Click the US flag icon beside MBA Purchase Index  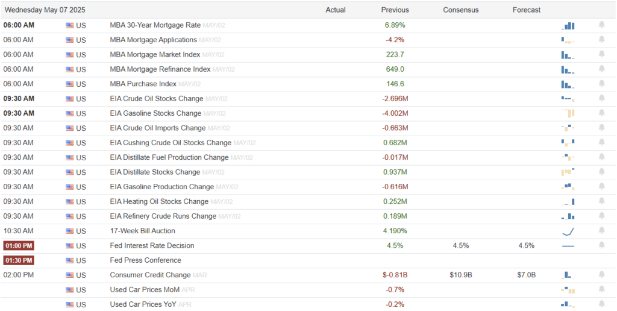[70, 84]
